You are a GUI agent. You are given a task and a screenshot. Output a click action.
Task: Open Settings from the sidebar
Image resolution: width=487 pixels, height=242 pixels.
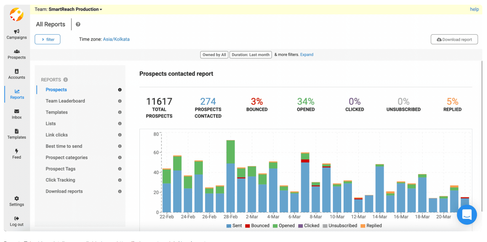[16, 201]
